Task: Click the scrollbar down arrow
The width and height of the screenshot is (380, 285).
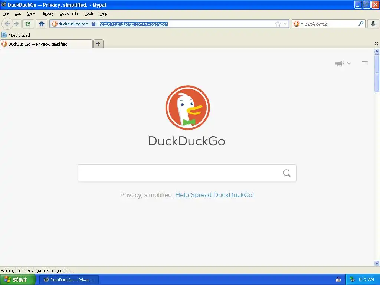Action: coord(377,263)
